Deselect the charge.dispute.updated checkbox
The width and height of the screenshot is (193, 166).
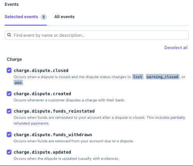click(9, 152)
